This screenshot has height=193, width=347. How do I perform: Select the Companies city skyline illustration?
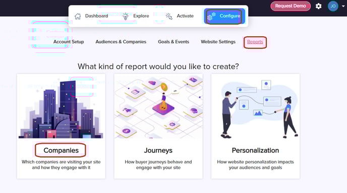click(61, 106)
